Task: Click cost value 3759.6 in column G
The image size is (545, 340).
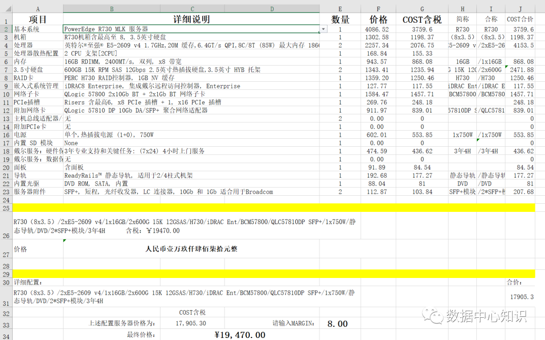Action: (x=422, y=29)
